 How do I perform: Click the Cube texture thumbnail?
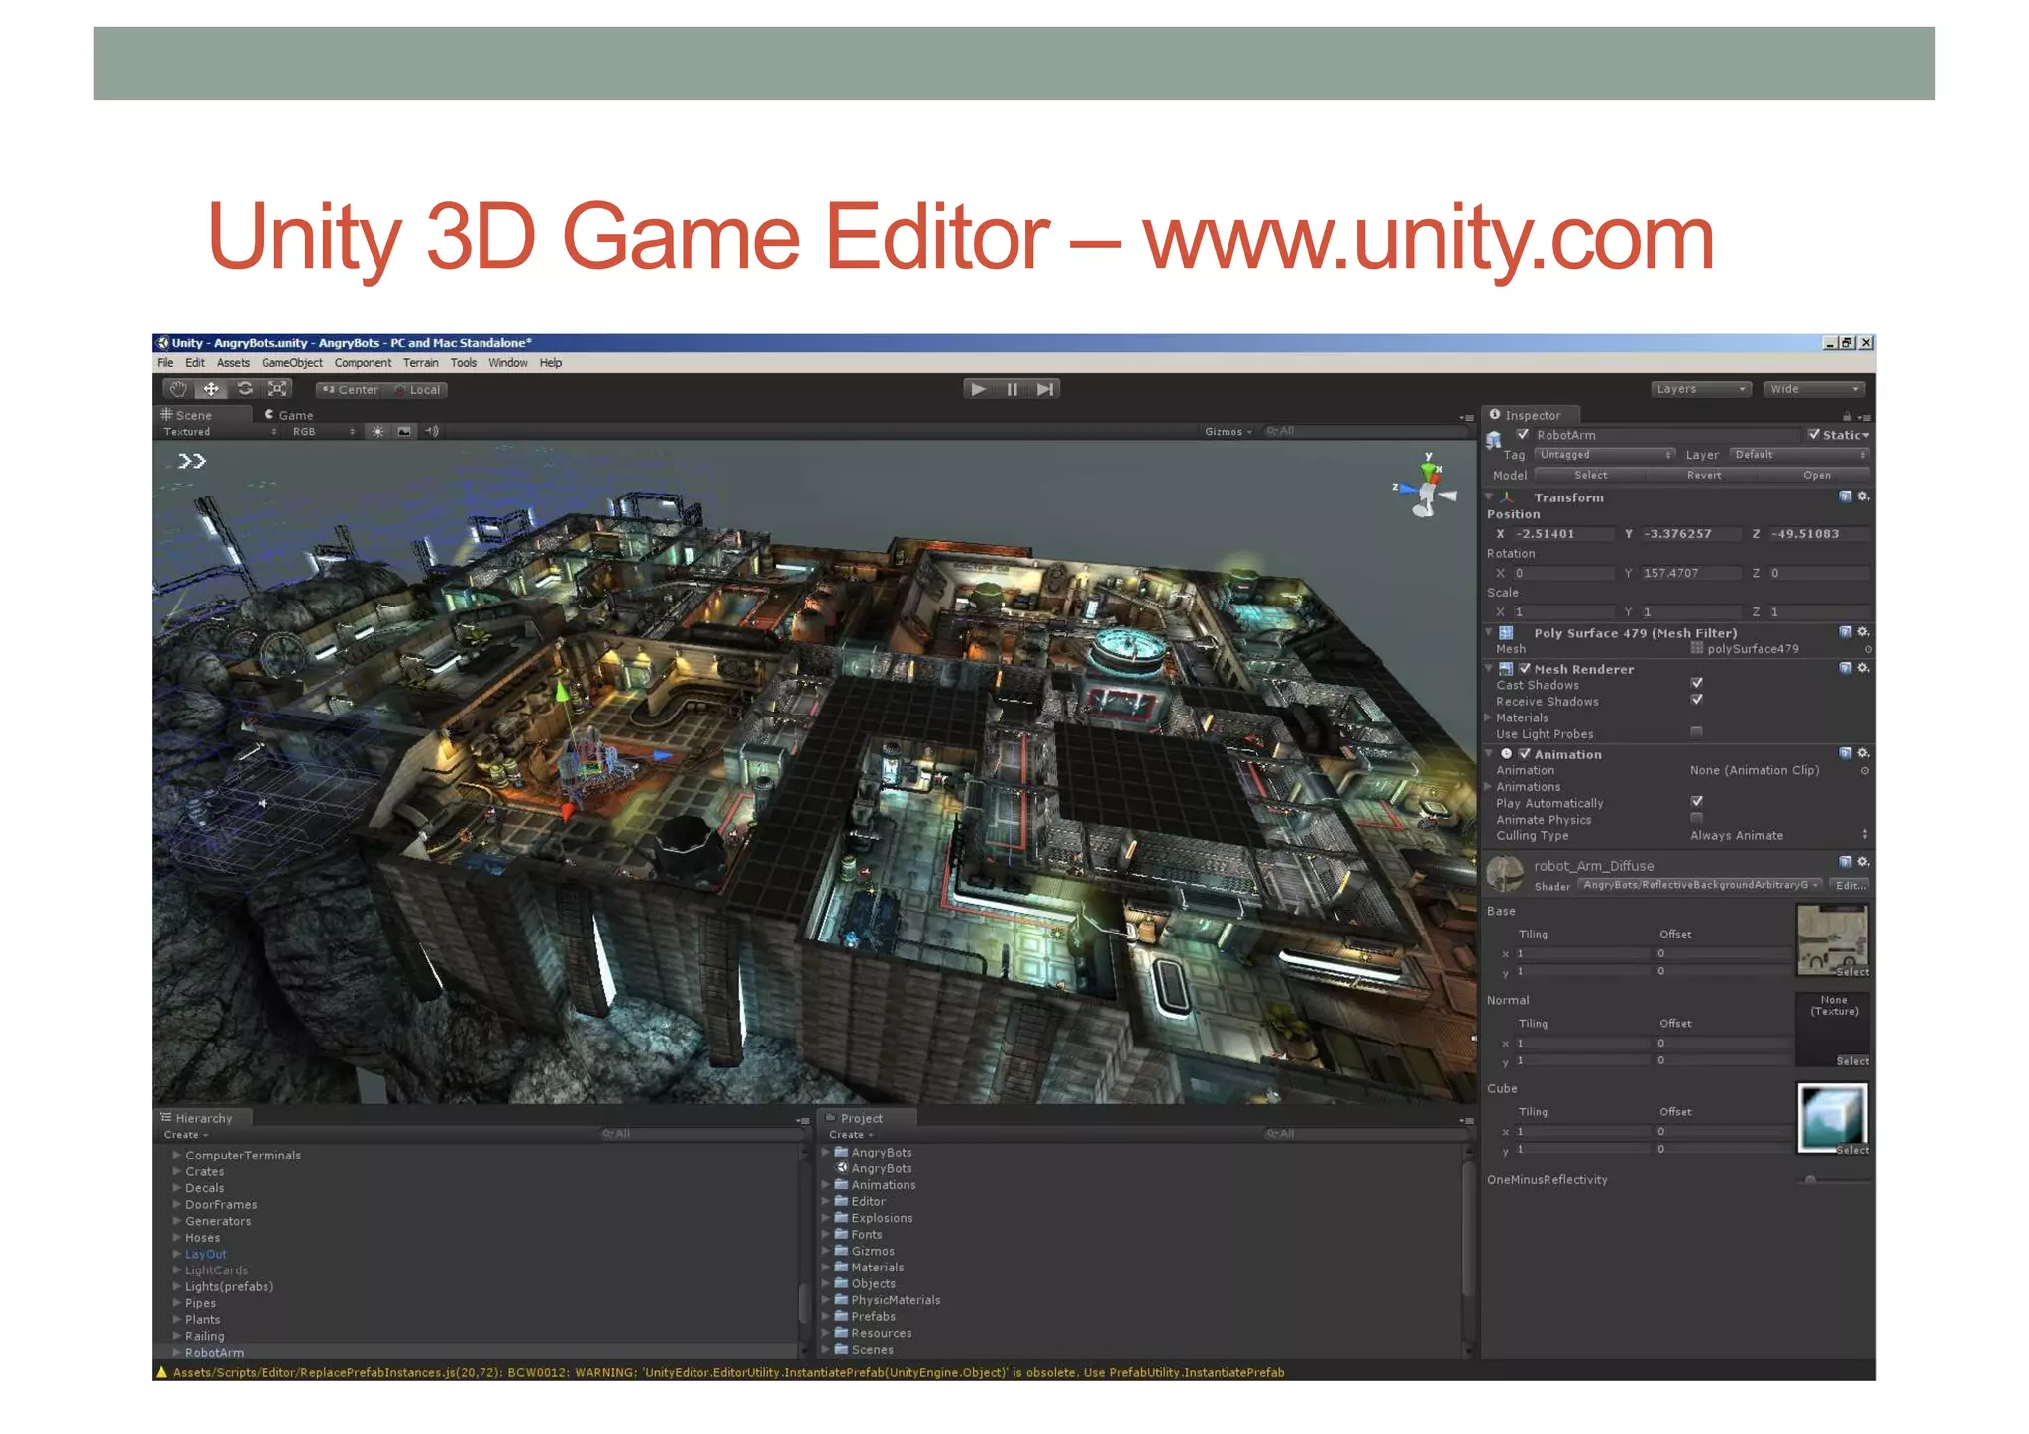(1832, 1118)
